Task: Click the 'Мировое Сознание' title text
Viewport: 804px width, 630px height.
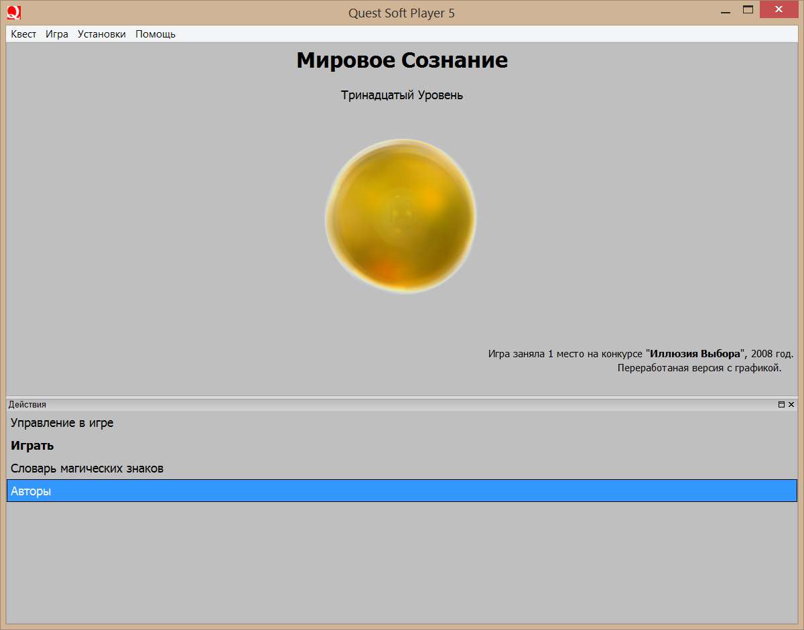Action: click(x=402, y=60)
